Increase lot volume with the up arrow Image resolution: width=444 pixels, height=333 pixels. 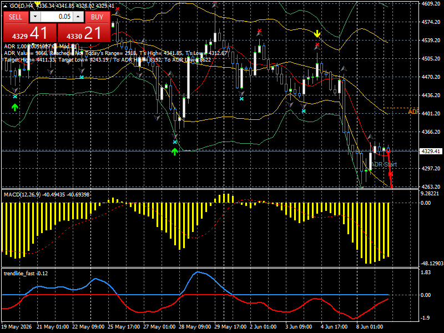pyautogui.click(x=78, y=17)
